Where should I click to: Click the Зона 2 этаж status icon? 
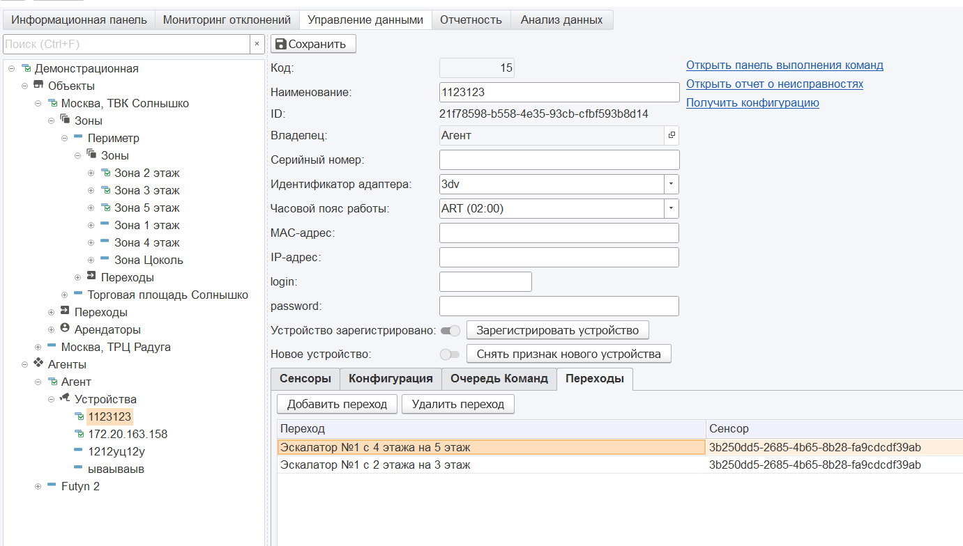click(x=105, y=173)
